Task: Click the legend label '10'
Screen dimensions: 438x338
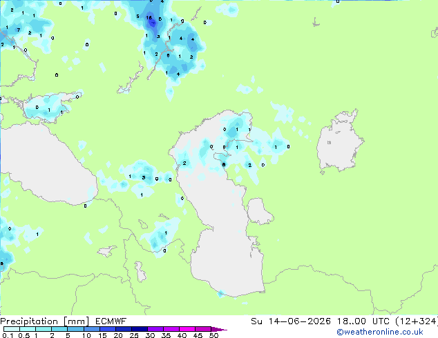Action: 86,335
